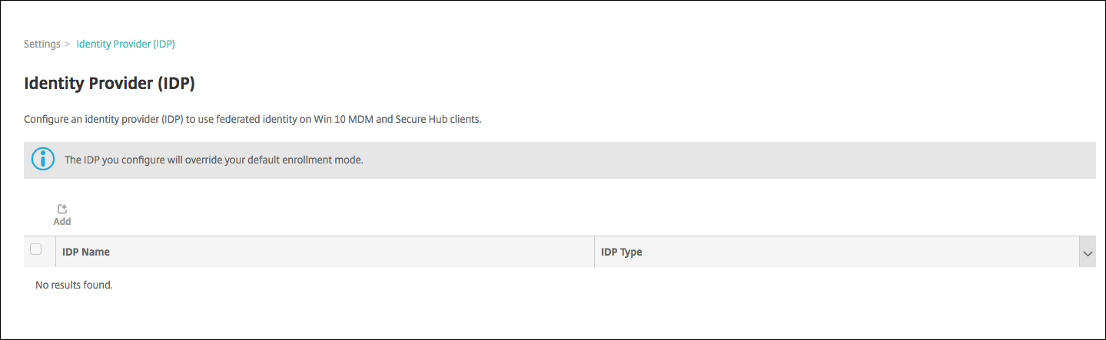The width and height of the screenshot is (1106, 340).
Task: Go back to Settings via breadcrumb
Action: (x=42, y=44)
